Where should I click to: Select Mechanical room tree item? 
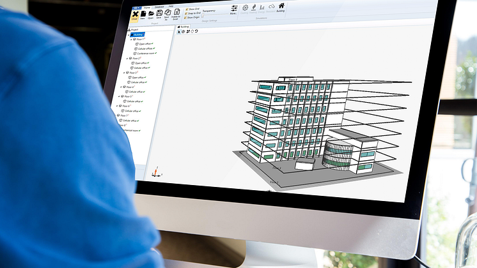point(130,130)
